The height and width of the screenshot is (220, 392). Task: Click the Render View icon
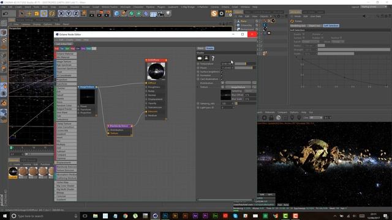(x=92, y=13)
